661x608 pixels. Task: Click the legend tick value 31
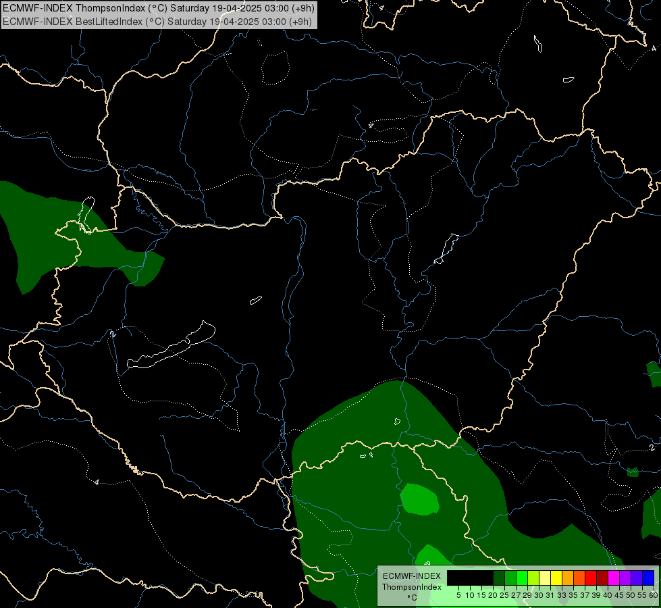click(550, 595)
